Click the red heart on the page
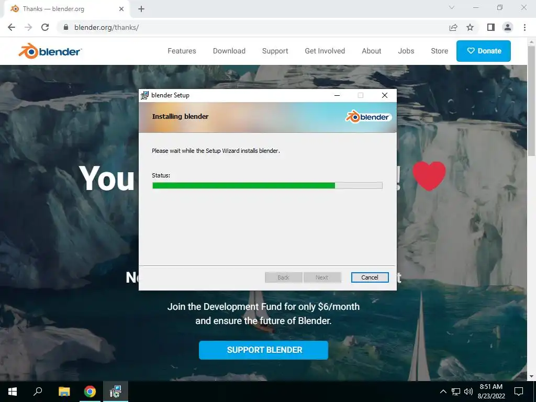The image size is (536, 402). (x=429, y=176)
